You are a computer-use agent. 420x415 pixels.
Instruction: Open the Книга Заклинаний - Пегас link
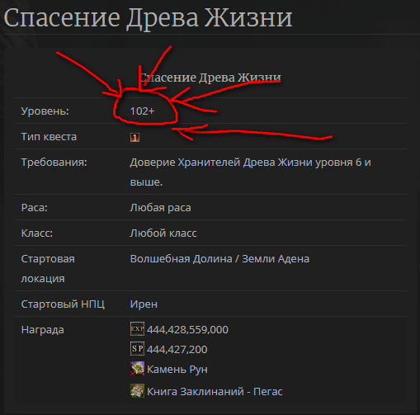click(x=215, y=391)
